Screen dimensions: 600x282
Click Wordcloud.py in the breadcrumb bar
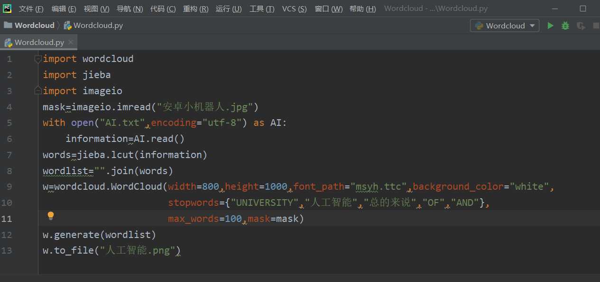(x=93, y=26)
